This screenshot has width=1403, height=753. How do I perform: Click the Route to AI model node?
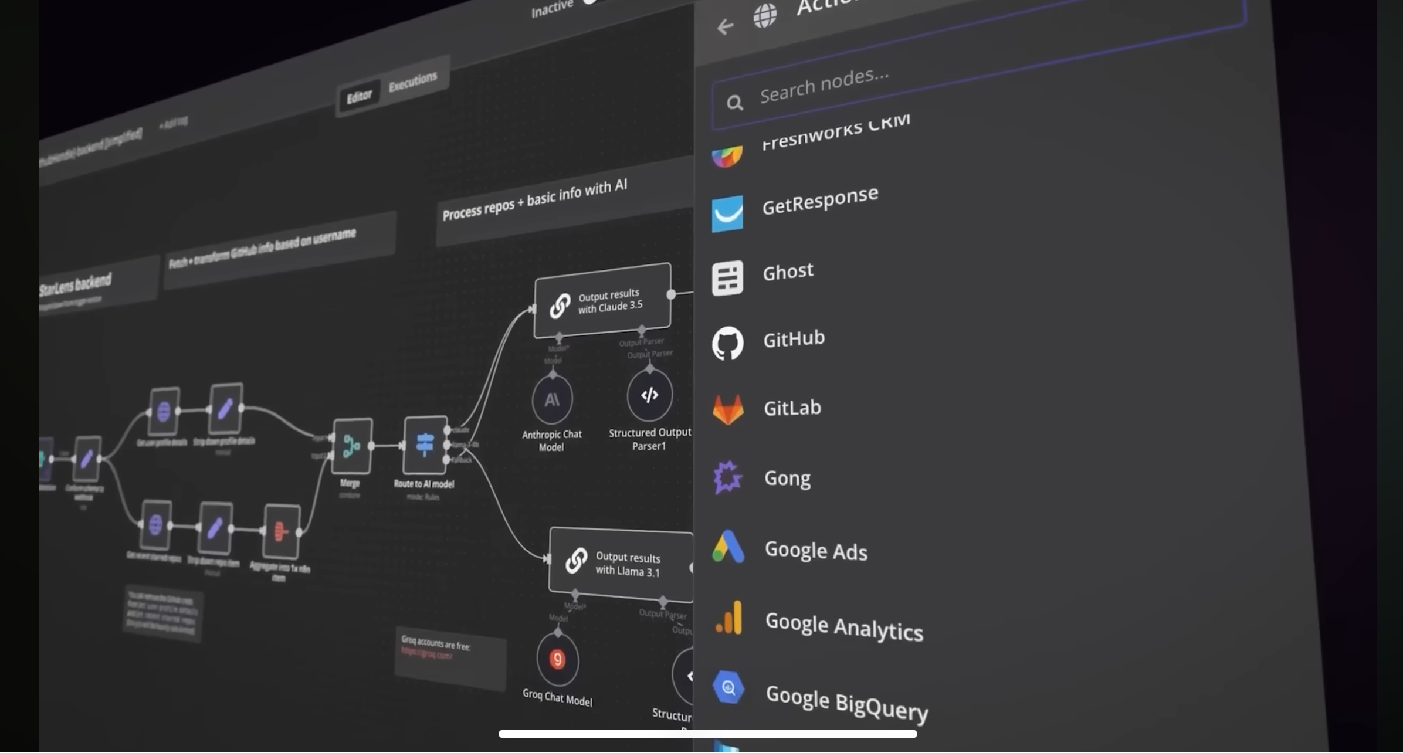(425, 445)
